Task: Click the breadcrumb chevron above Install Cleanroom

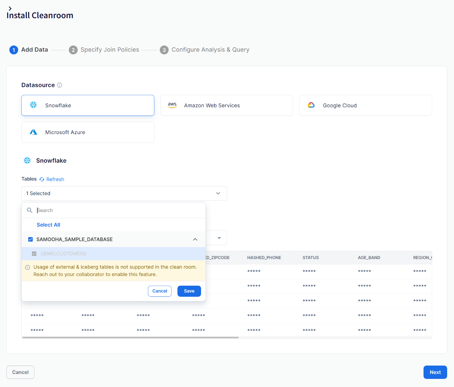Action: click(x=10, y=8)
